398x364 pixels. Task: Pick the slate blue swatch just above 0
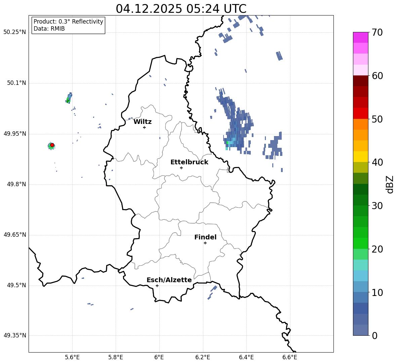(360, 330)
